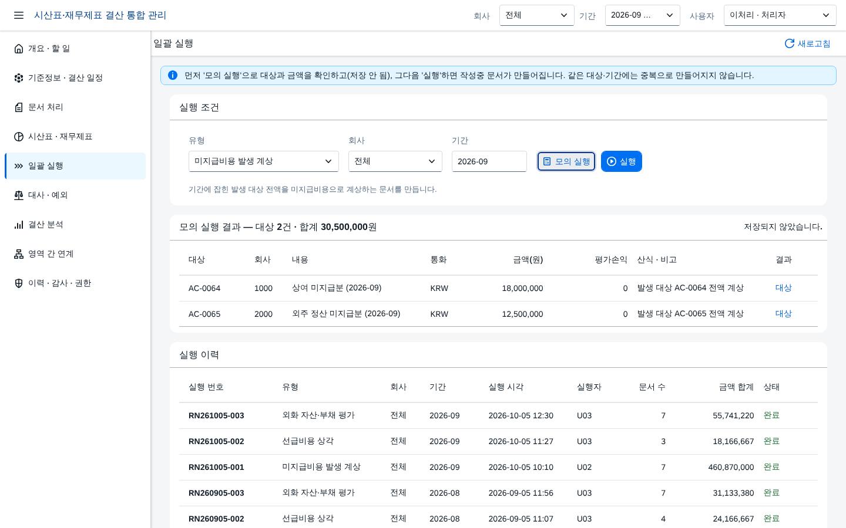Click the AC-0065 target cell
Image resolution: width=846 pixels, height=528 pixels.
[x=204, y=314]
